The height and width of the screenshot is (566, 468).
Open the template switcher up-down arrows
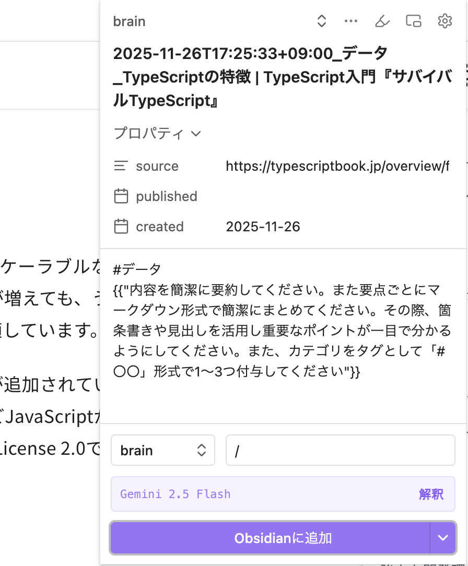pos(322,21)
